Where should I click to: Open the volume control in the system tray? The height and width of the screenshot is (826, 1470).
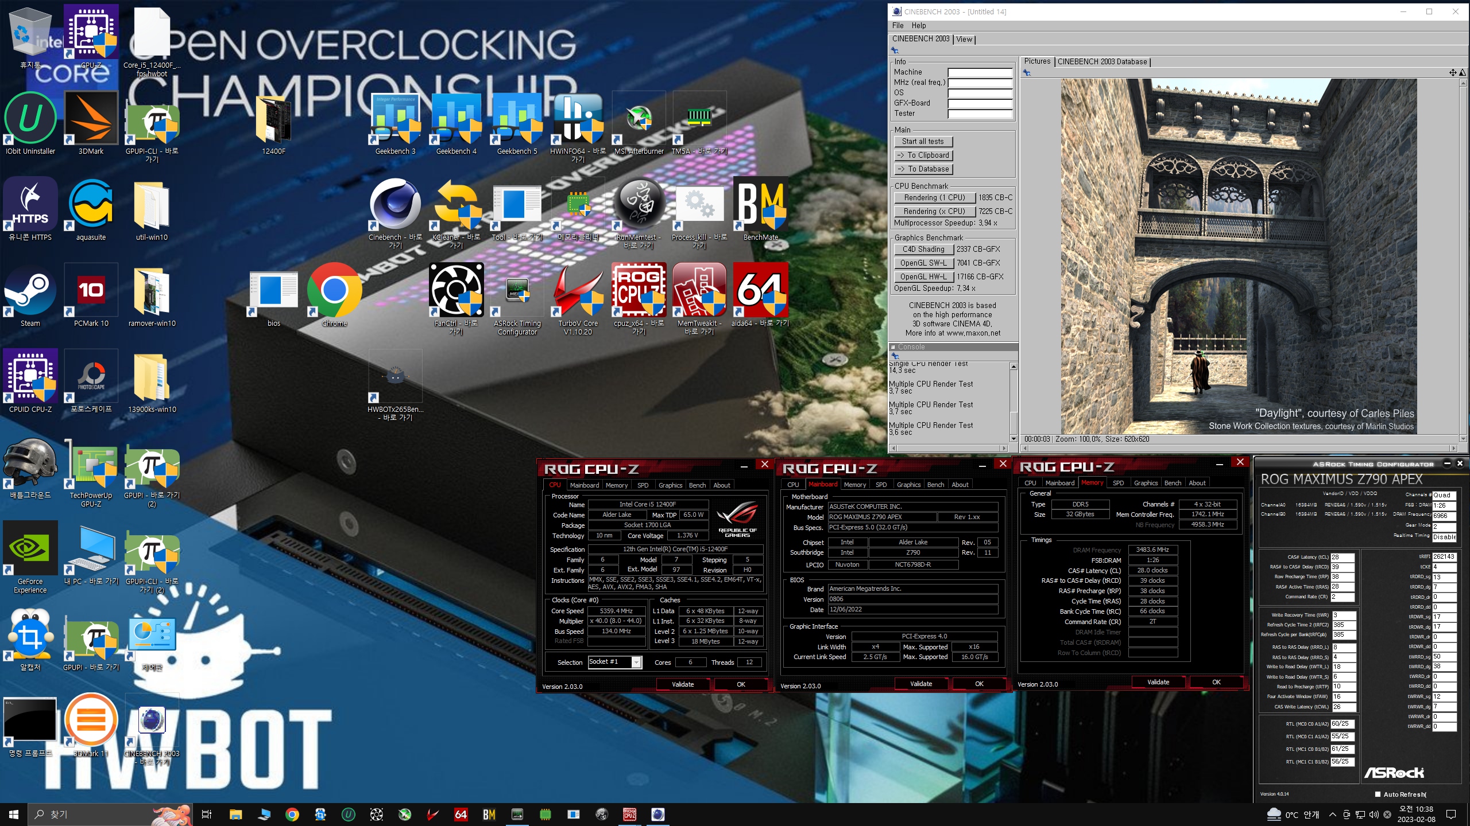click(x=1374, y=815)
